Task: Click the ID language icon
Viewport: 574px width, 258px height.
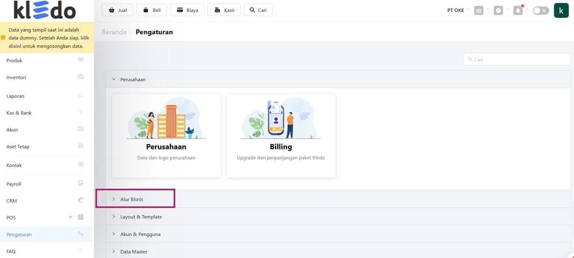Action: [479, 10]
